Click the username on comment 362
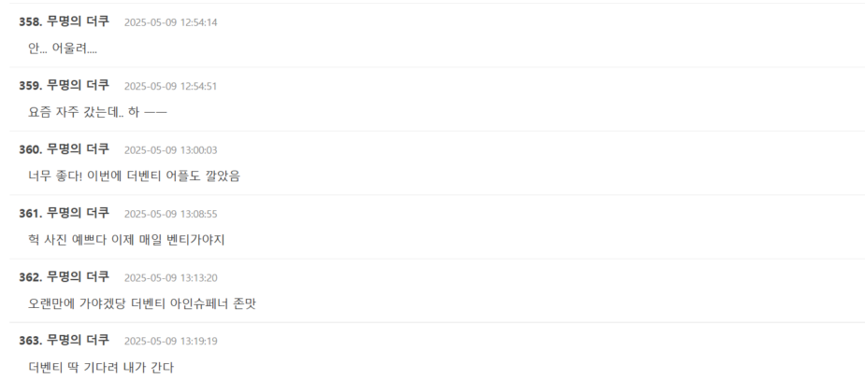Screen dimensions: 865x379 pyautogui.click(x=78, y=276)
